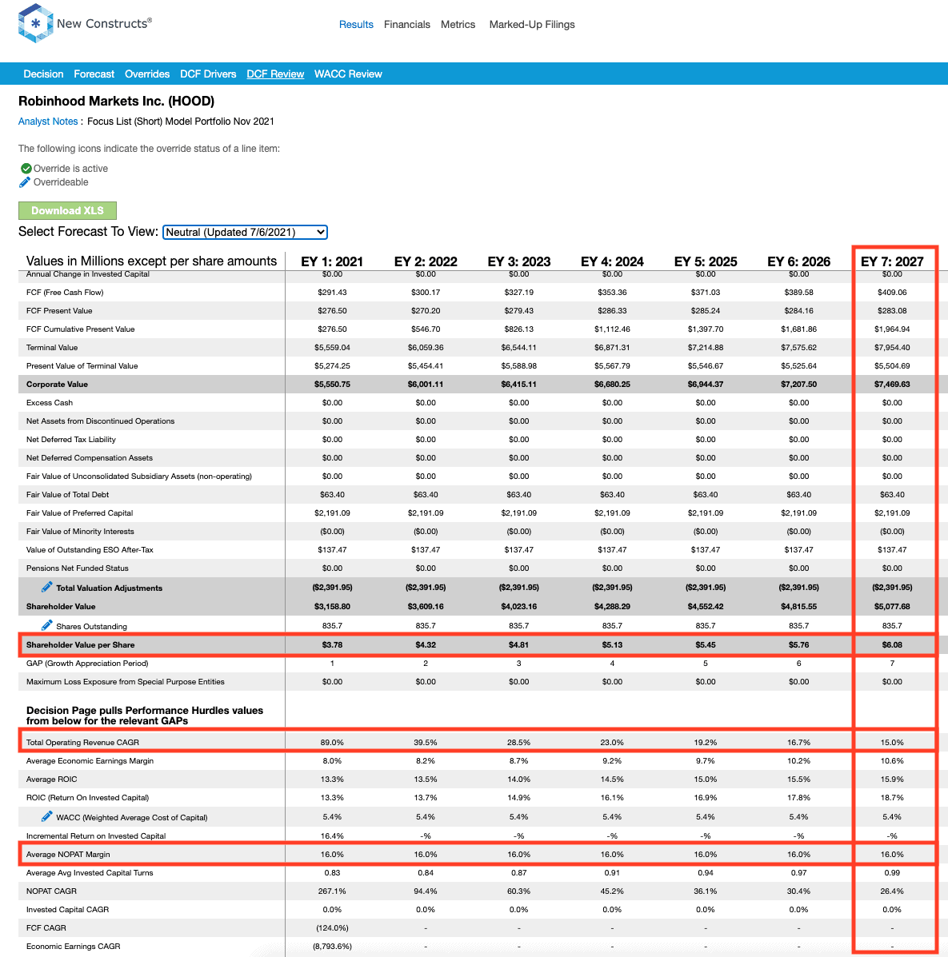Open the Analyst Notes link
The width and height of the screenshot is (948, 957).
(48, 122)
